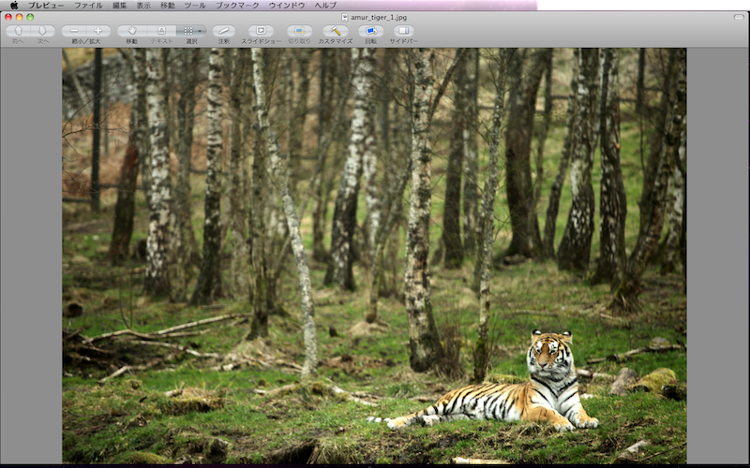This screenshot has height=468, width=750.
Task: Open the プレビュー application menu
Action: 45,6
